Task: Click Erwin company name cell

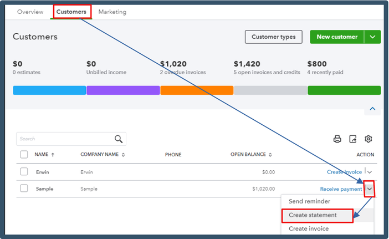Action: coord(86,172)
